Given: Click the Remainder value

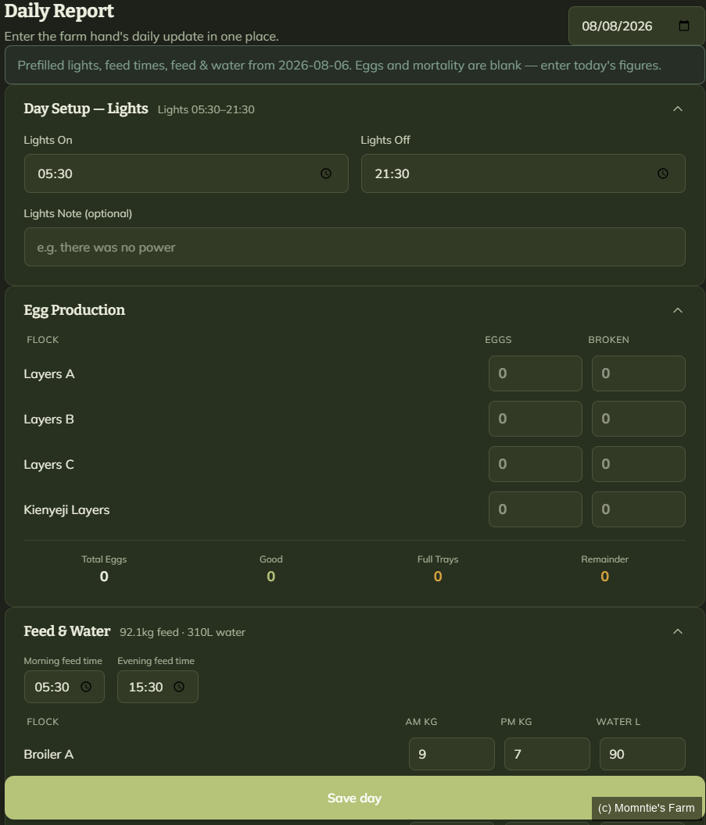Looking at the screenshot, I should click(x=605, y=577).
